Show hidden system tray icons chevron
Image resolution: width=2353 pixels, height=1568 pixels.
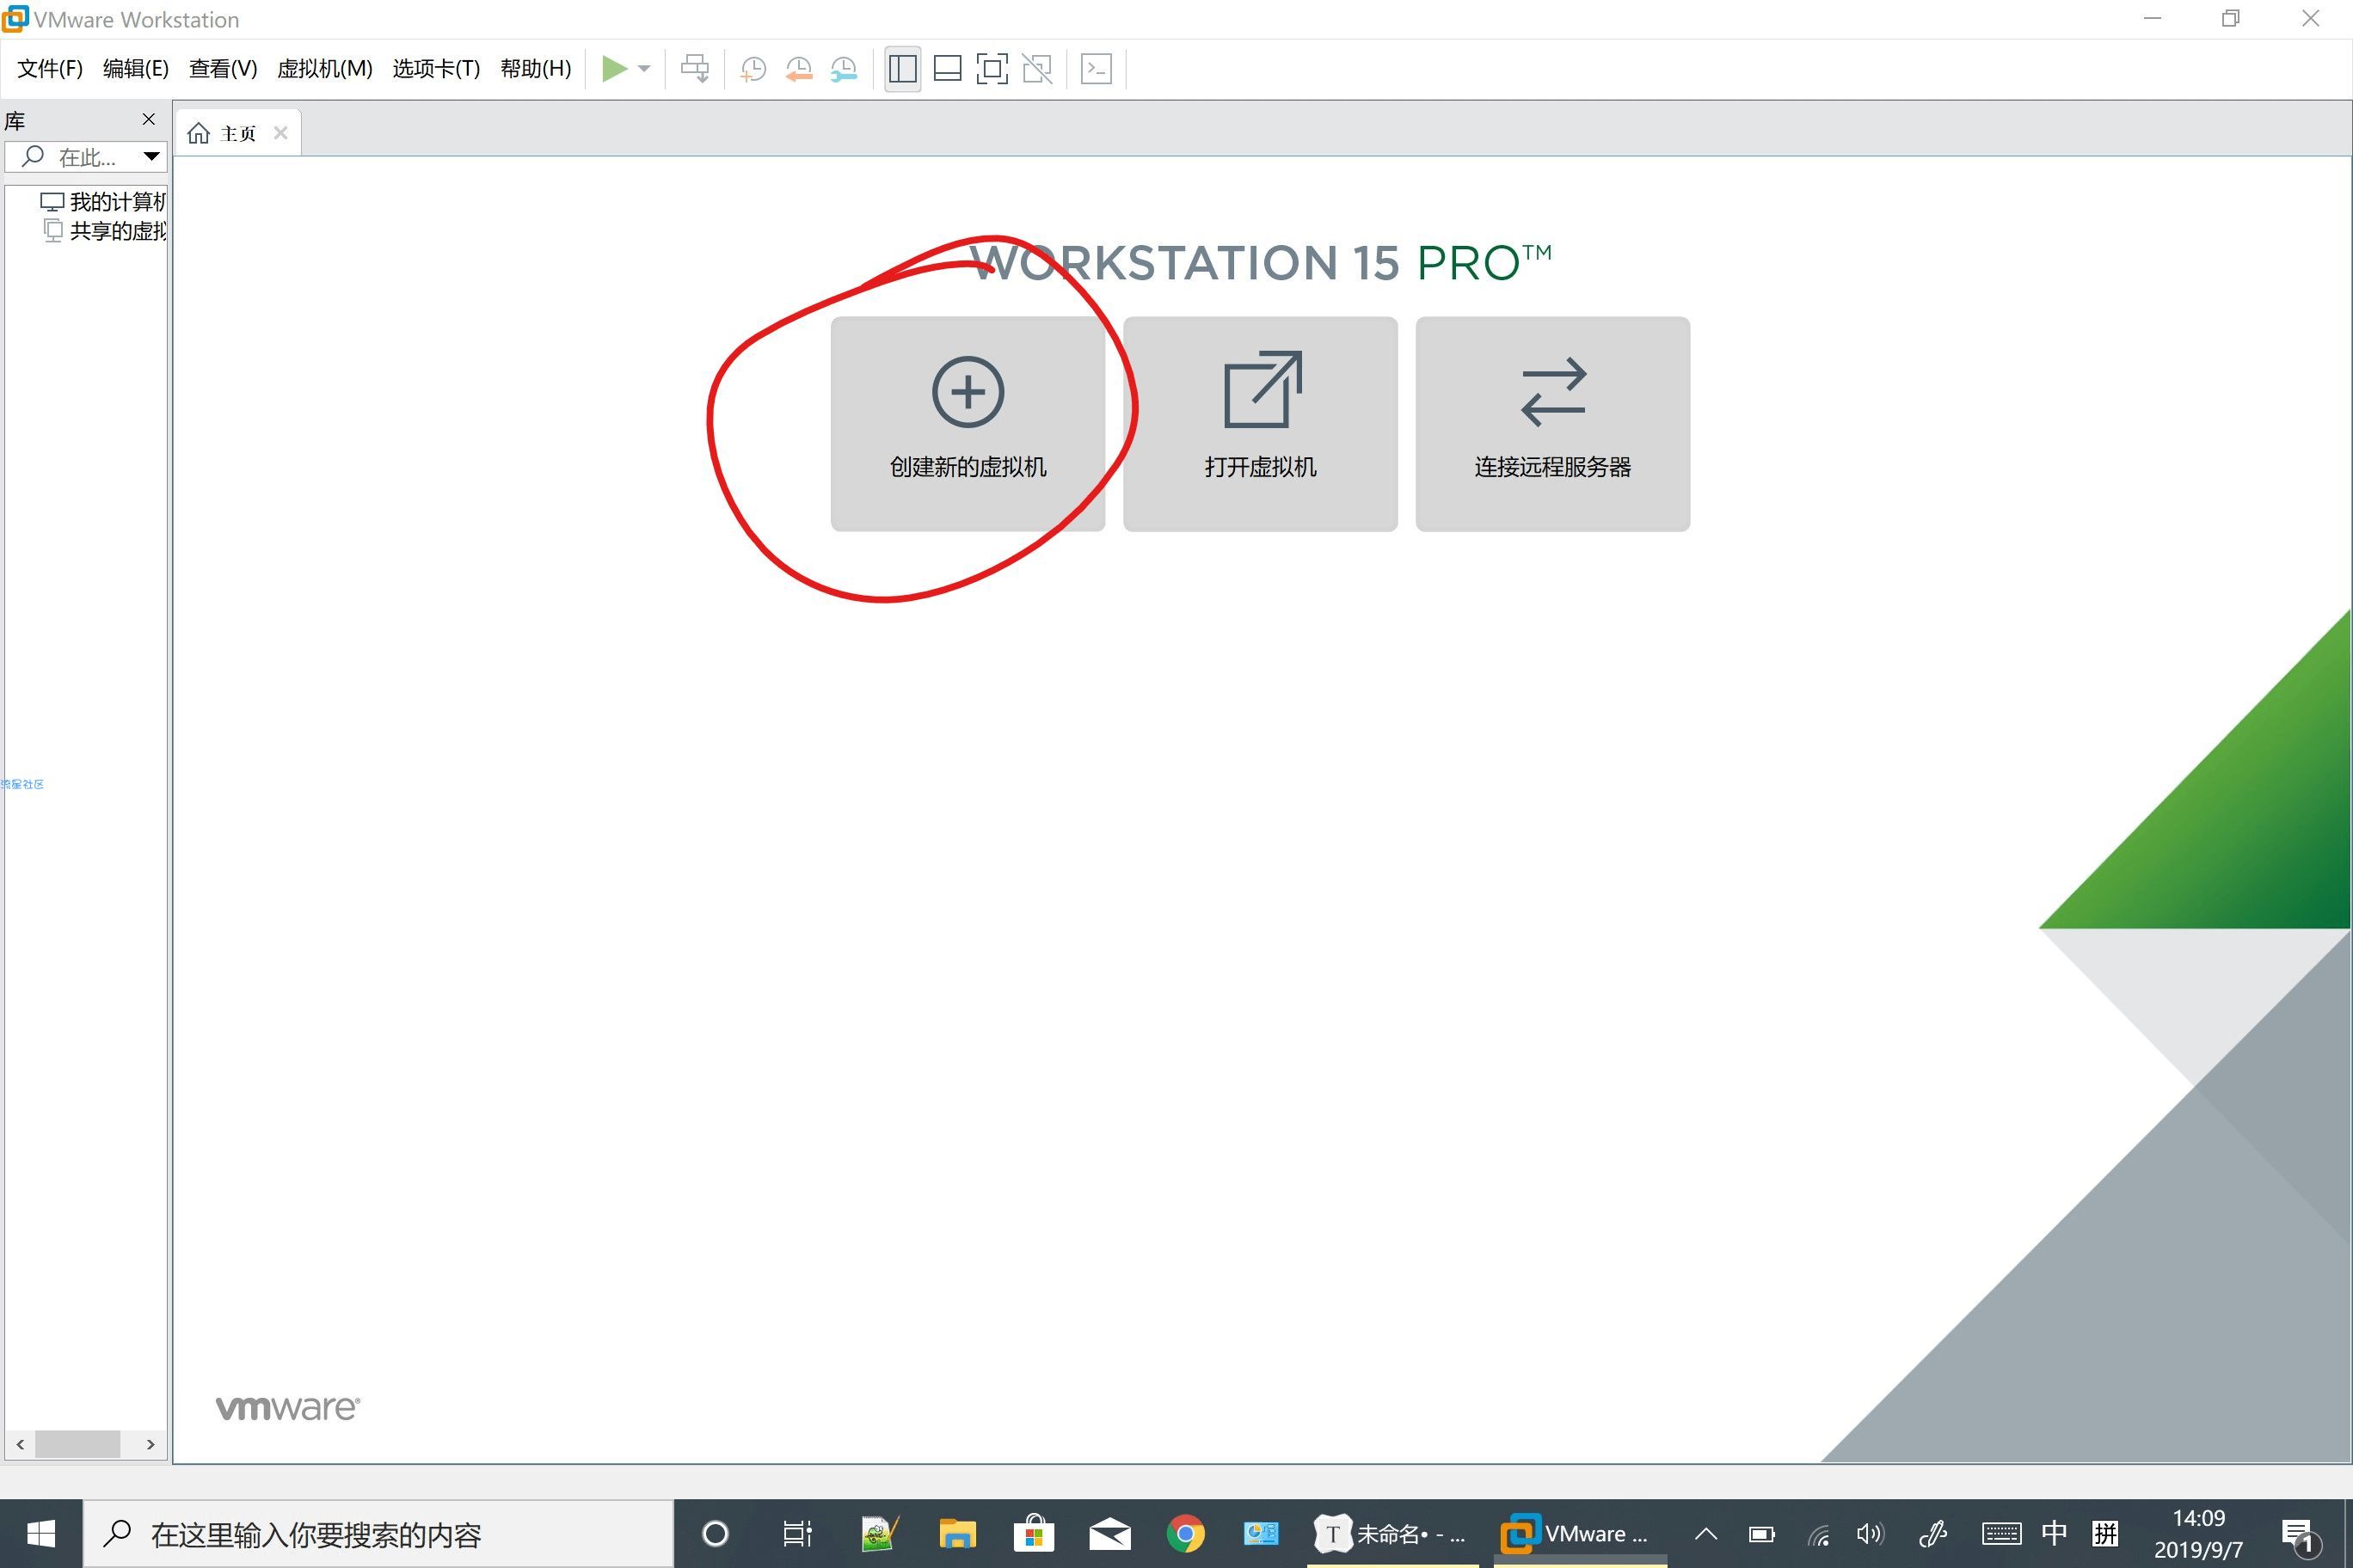coord(1705,1534)
